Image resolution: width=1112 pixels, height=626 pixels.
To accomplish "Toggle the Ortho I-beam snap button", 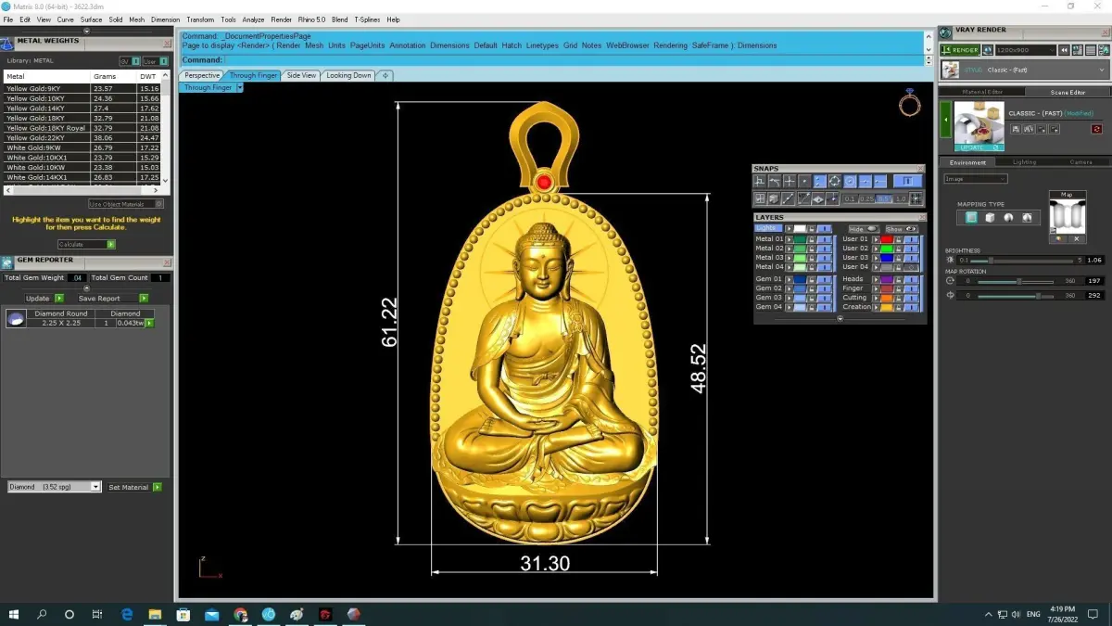I will coord(907,181).
